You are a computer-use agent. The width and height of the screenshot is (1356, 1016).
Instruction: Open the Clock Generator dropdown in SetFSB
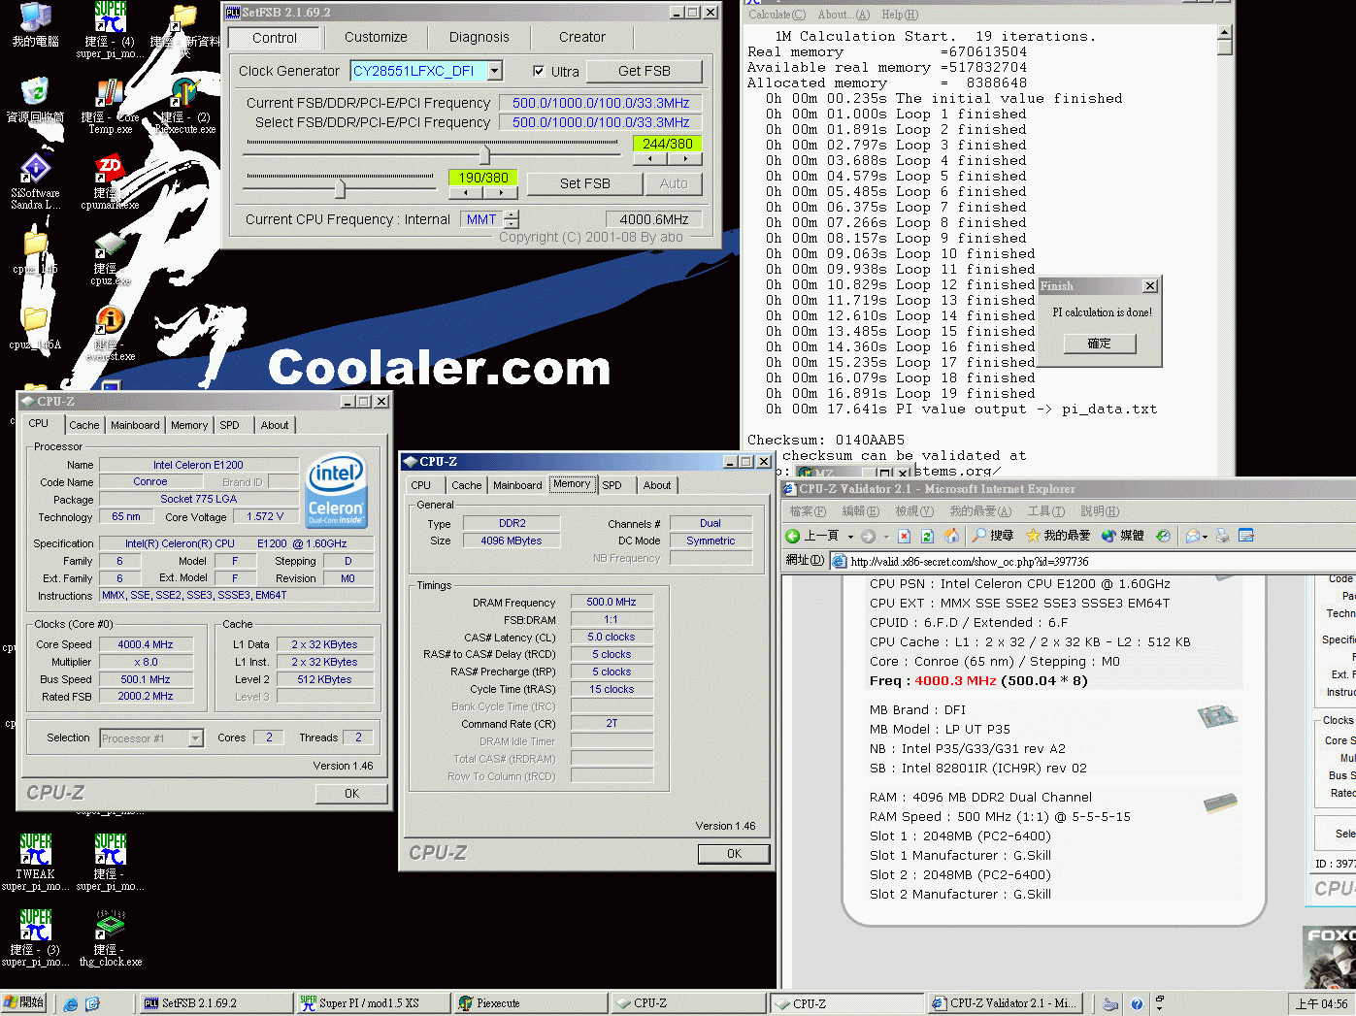click(495, 70)
